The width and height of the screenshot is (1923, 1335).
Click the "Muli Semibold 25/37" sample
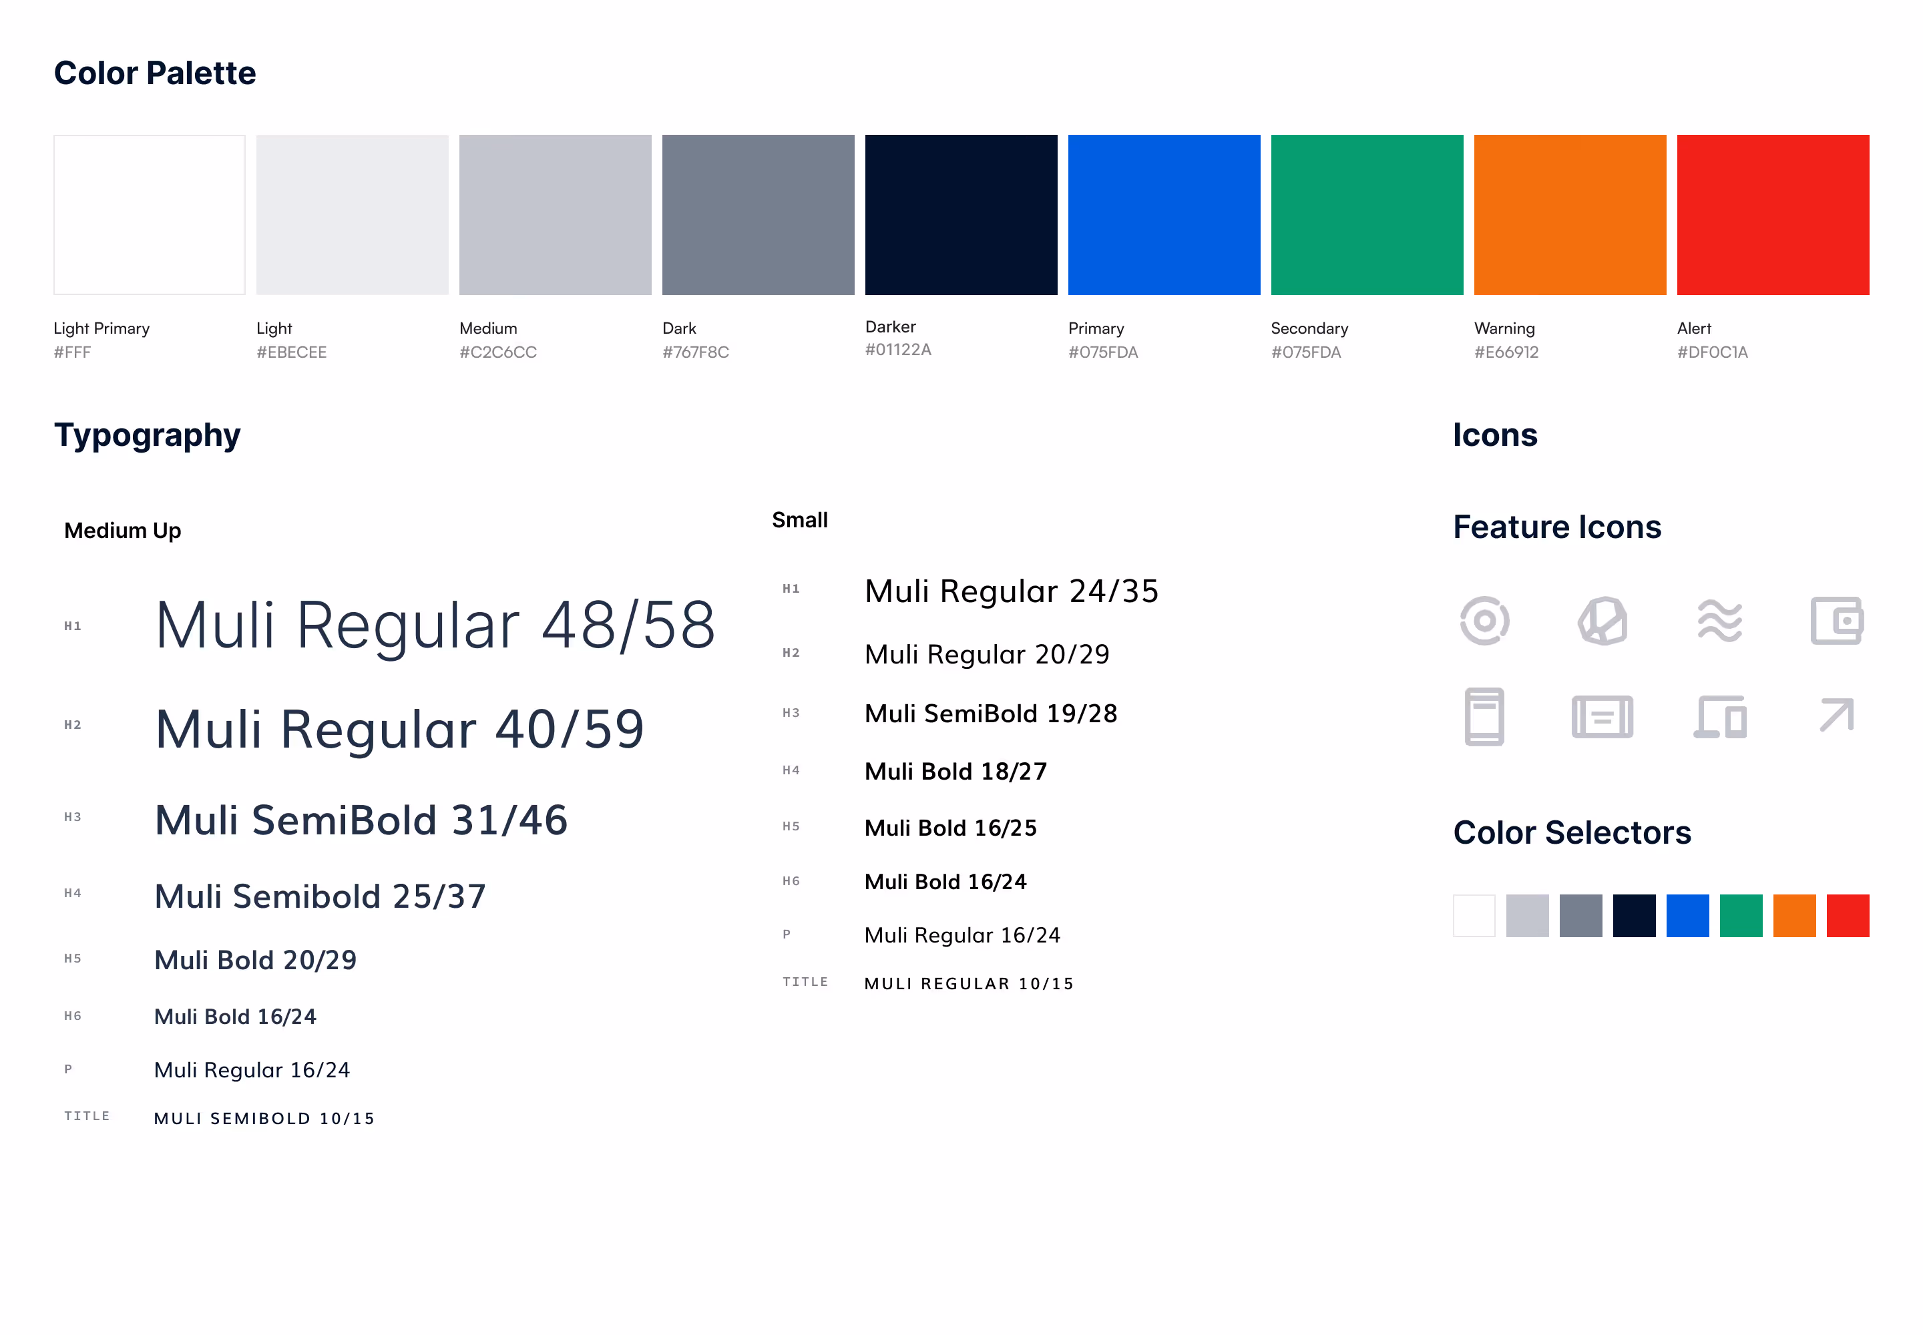[x=320, y=896]
